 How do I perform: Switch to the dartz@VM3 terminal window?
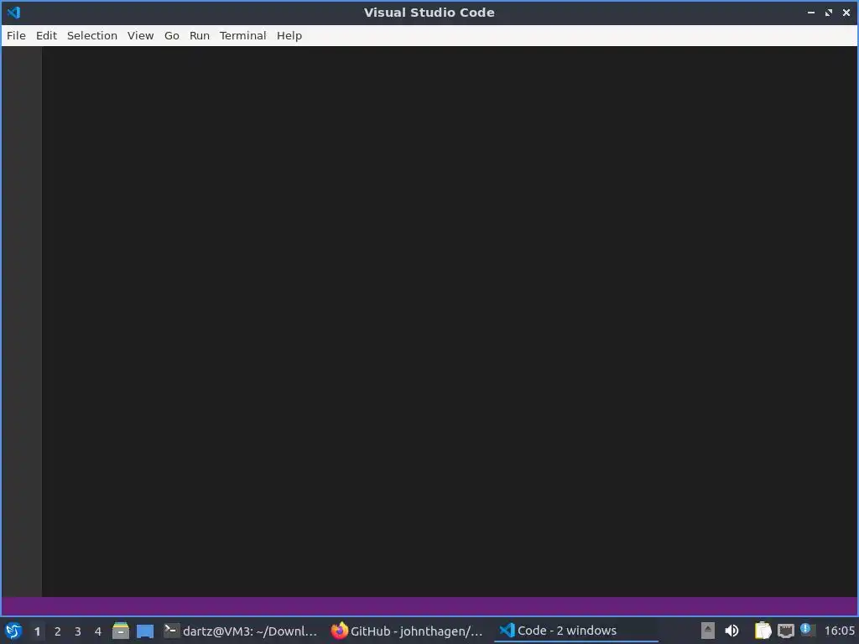[x=241, y=631]
